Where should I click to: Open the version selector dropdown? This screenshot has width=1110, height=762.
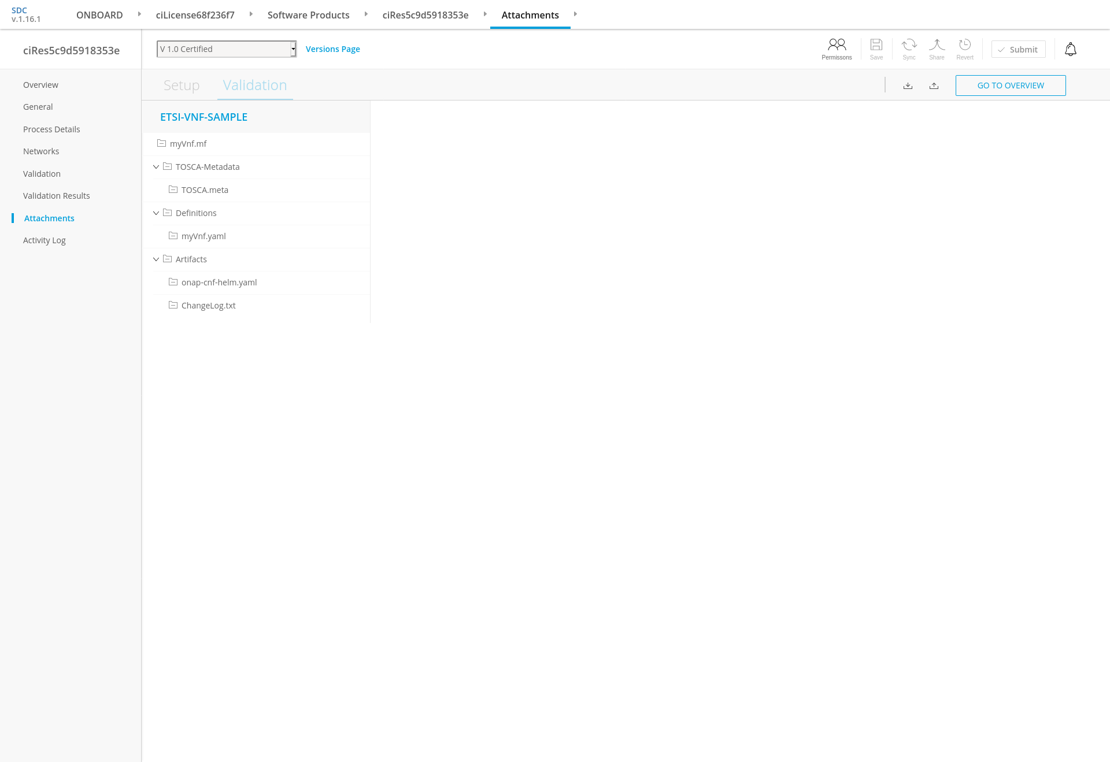pyautogui.click(x=227, y=49)
